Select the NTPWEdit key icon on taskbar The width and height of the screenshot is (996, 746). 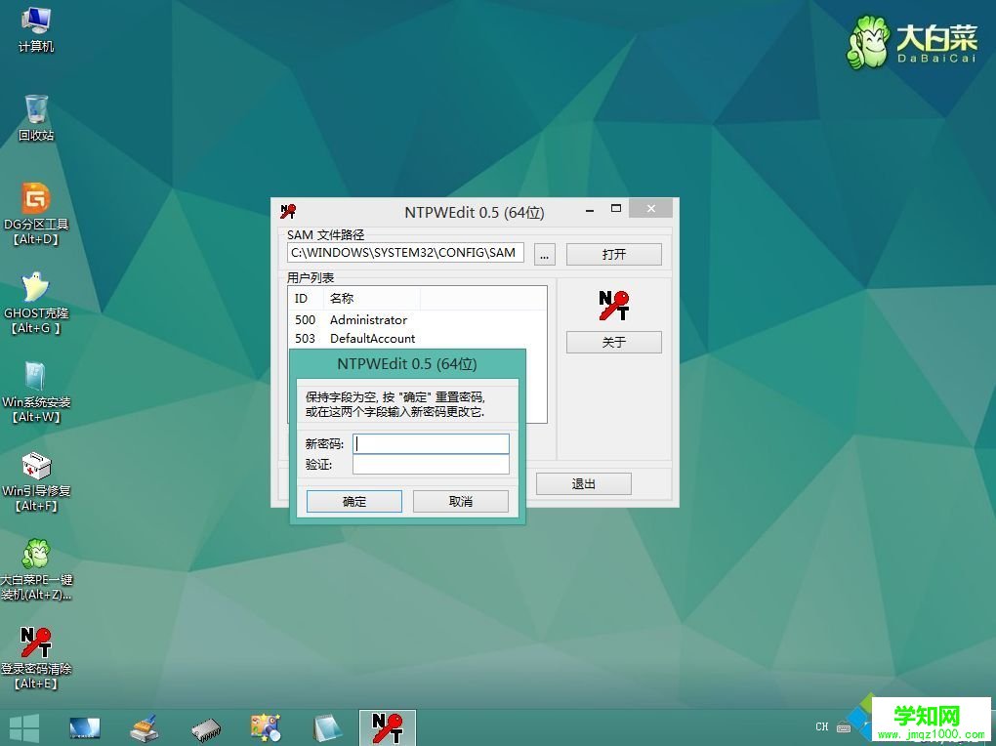pyautogui.click(x=387, y=726)
